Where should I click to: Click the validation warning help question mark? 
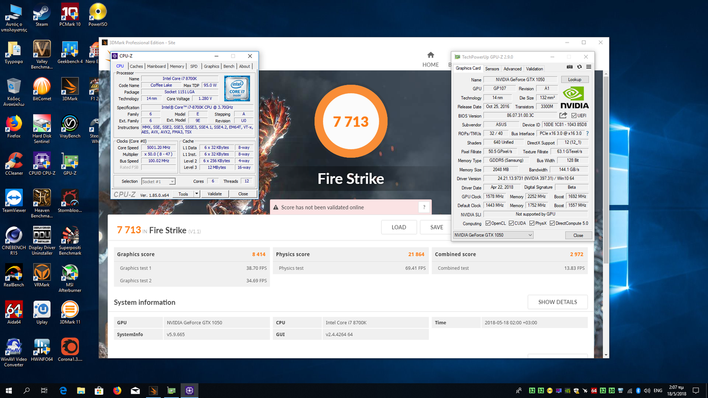[424, 207]
